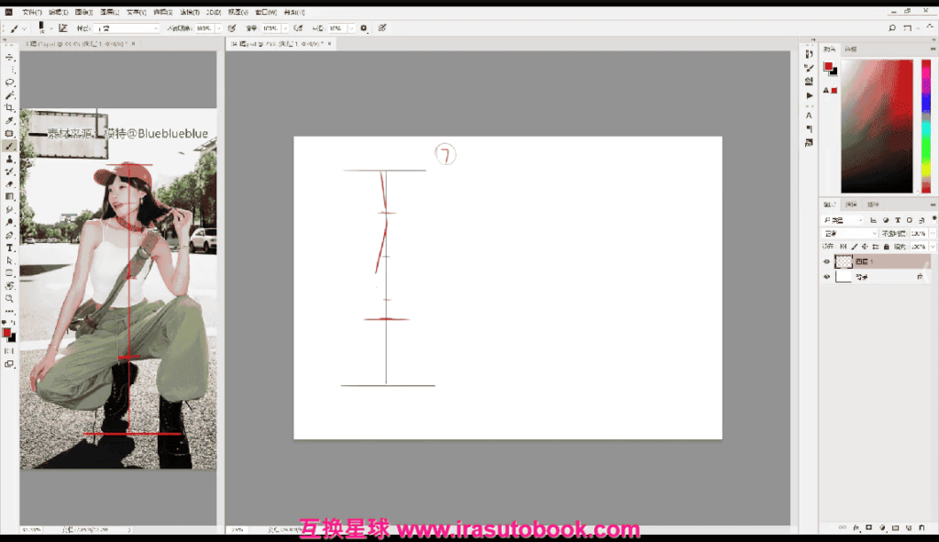The height and width of the screenshot is (542, 939).
Task: Select the History Brush tool
Action: [x=9, y=171]
